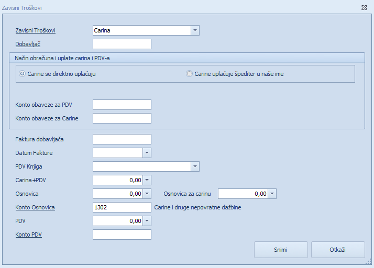The image size is (374, 268).
Task: Focus the Dobavljač input field
Action: point(122,44)
